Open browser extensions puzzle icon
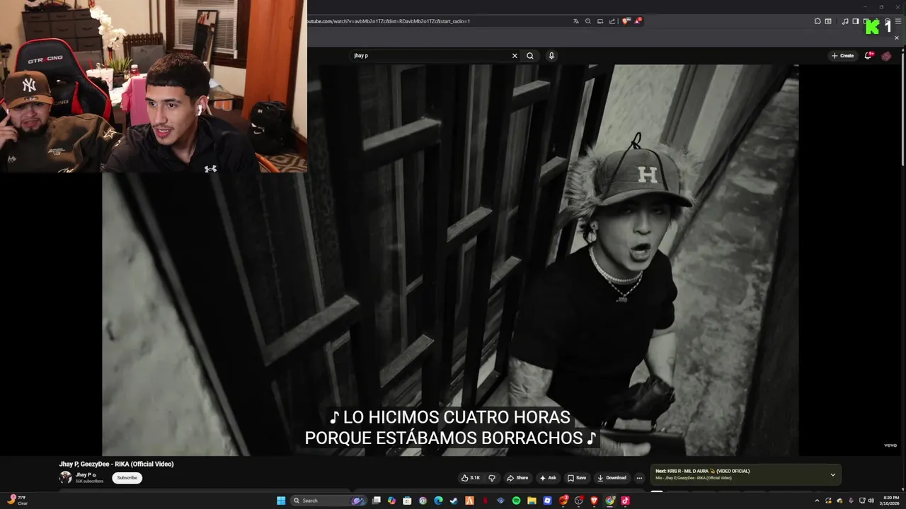Viewport: 906px width, 509px height. (x=818, y=21)
